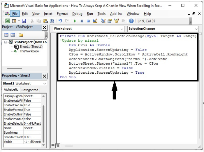The height and width of the screenshot is (152, 204).
Task: Open the Worksheet object dropdown in code window
Action: [x=122, y=29]
